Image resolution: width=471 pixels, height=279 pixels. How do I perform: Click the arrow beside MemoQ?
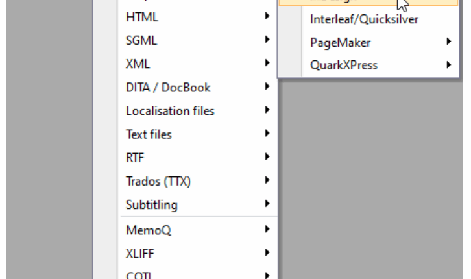tap(267, 229)
